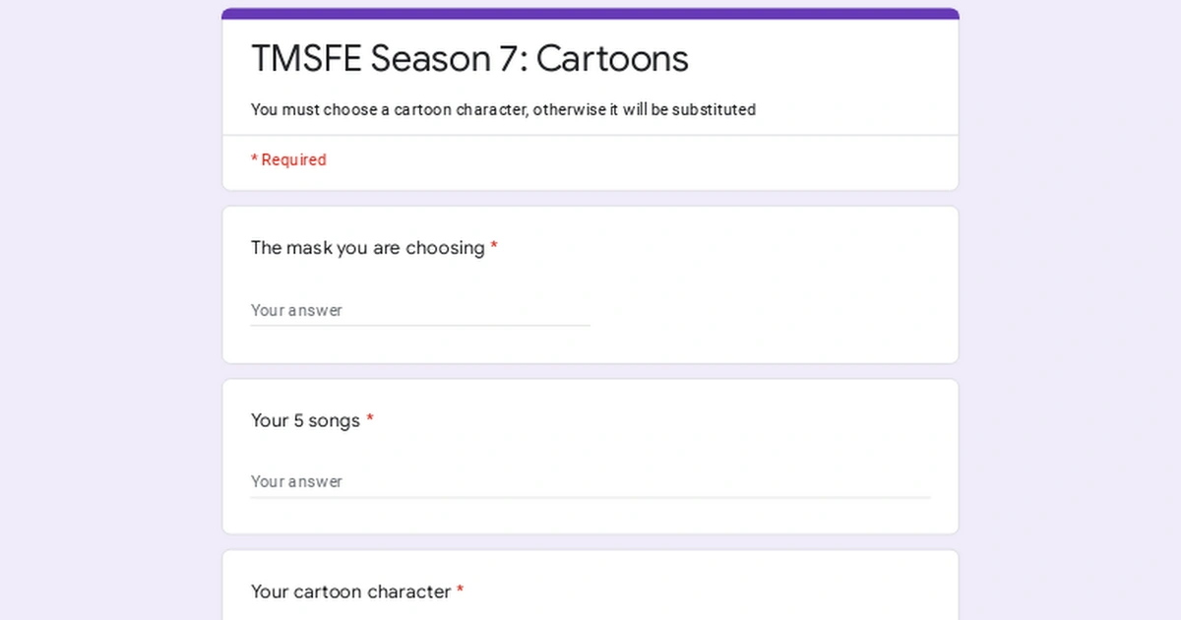Image resolution: width=1181 pixels, height=620 pixels.
Task: Click the lavender page margin left of form
Action: coord(108,315)
